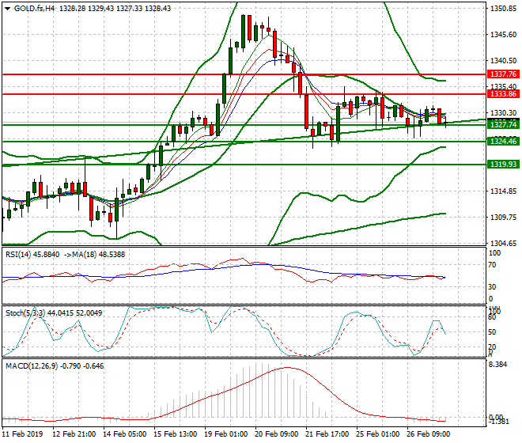Click the OHLC values 1328.28 1329.43 1327.33 1328.43
The width and height of the screenshot is (522, 443).
click(115, 9)
